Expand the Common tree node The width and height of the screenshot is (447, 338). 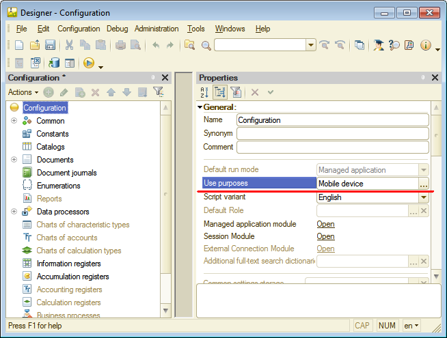[14, 121]
